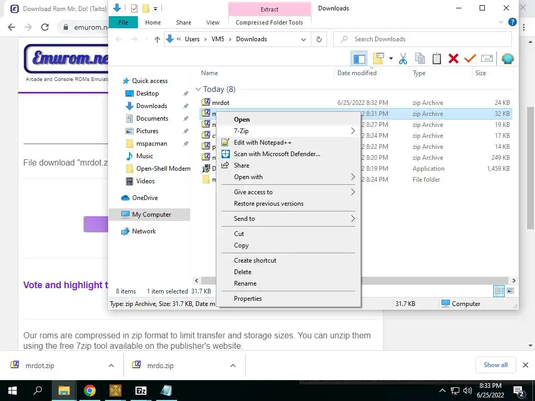Screen dimensions: 535x401
Task: Collapse the Today (8) group
Action: coord(198,89)
